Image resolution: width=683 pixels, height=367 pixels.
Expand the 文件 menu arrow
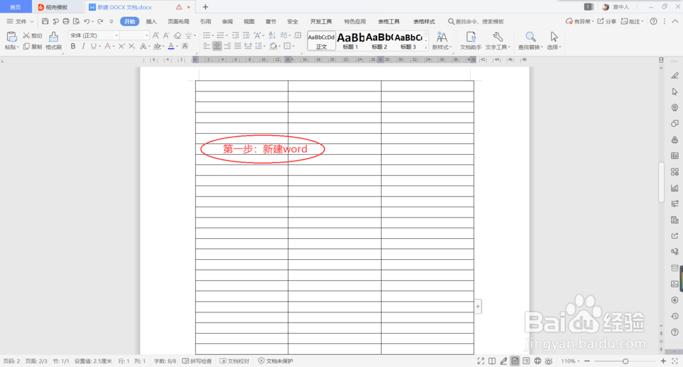31,21
